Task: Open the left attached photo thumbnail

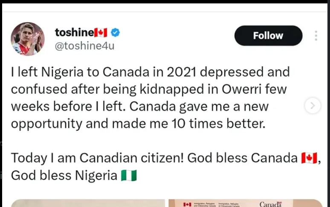Action: tap(87, 203)
